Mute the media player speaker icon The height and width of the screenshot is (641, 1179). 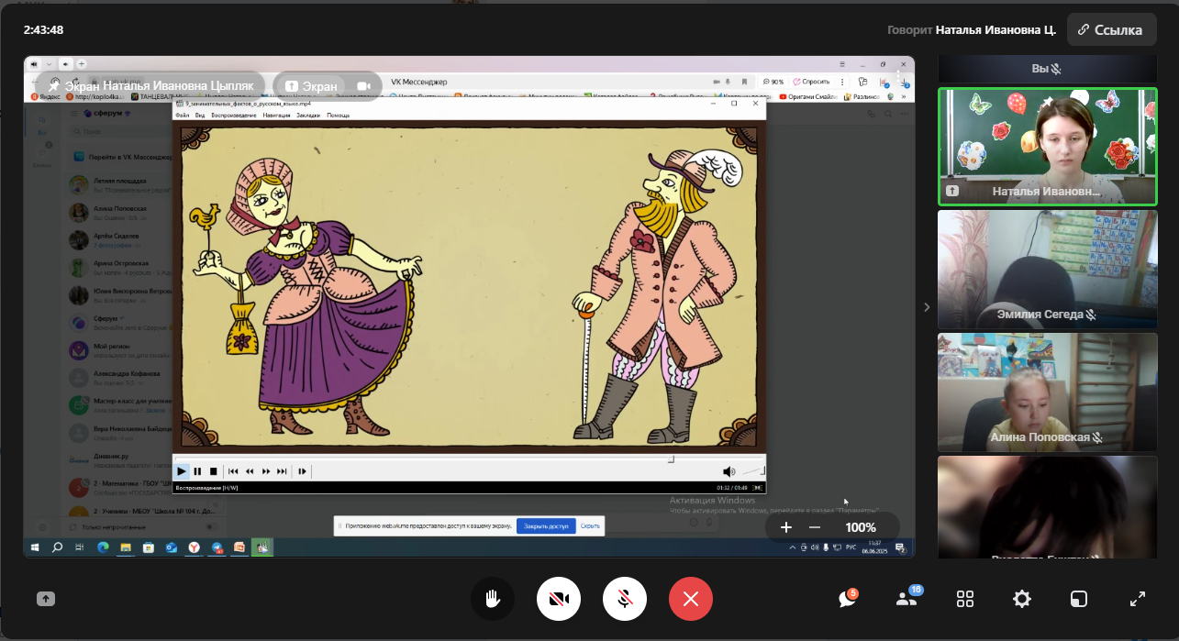pos(729,471)
